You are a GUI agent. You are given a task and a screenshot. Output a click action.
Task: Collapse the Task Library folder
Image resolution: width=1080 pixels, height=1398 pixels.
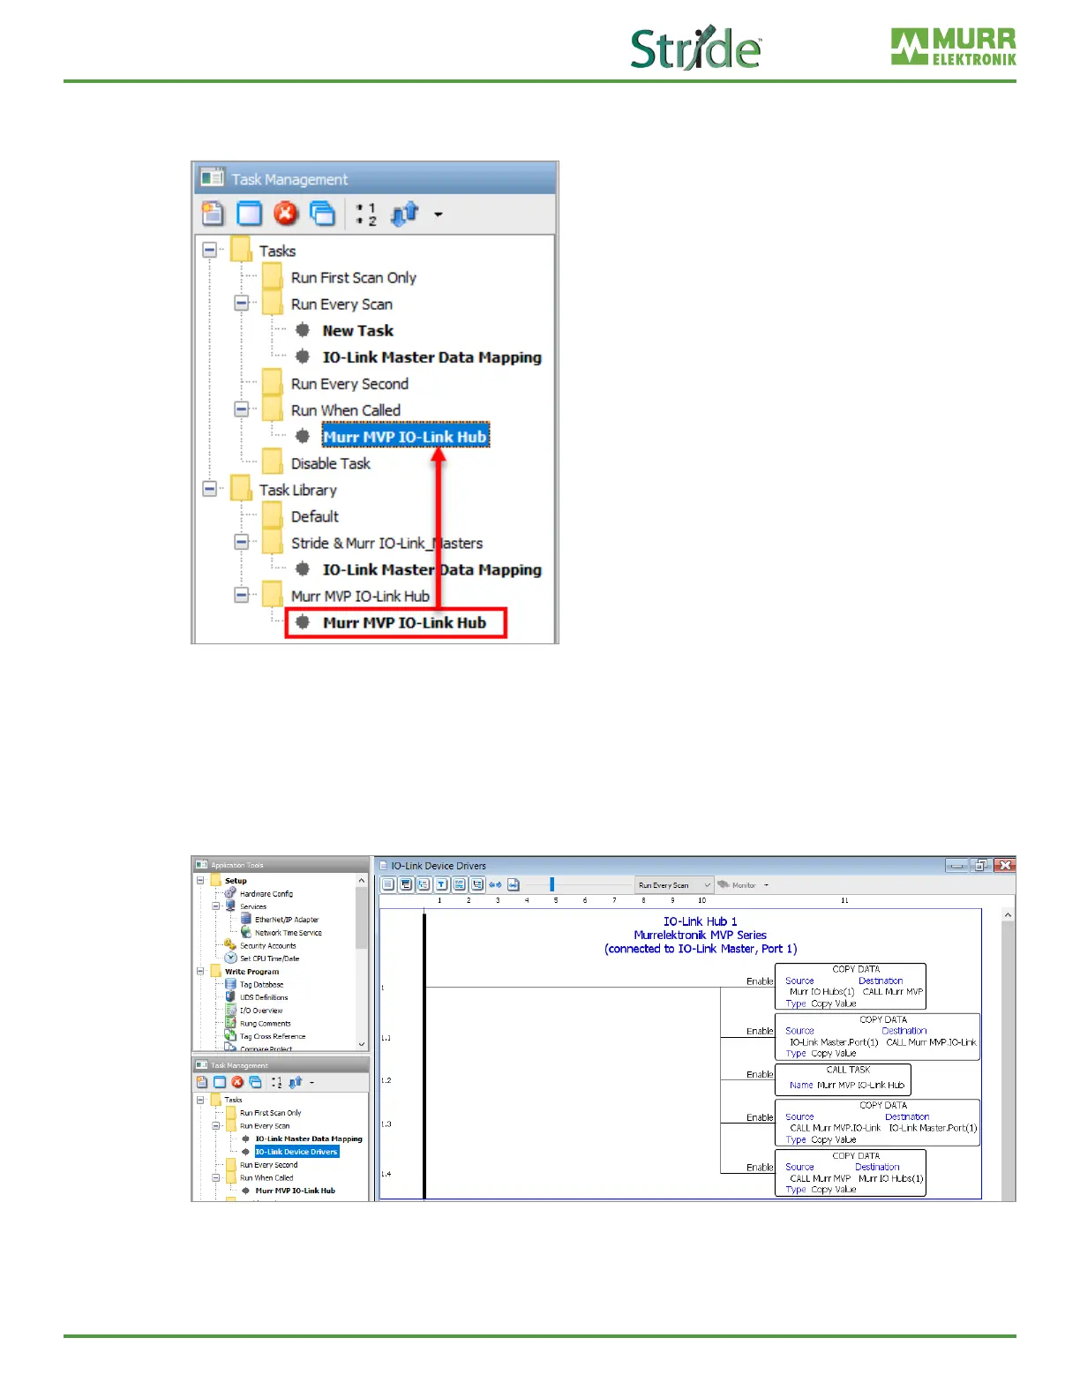tap(210, 489)
